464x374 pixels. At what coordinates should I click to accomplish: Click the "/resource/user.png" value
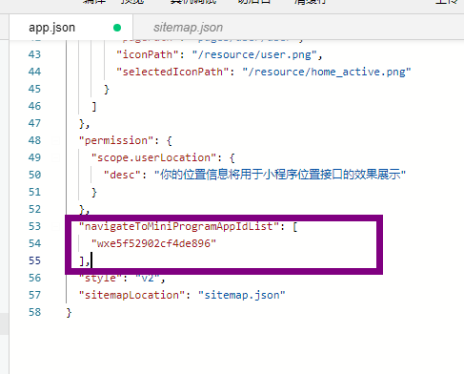[x=254, y=54]
